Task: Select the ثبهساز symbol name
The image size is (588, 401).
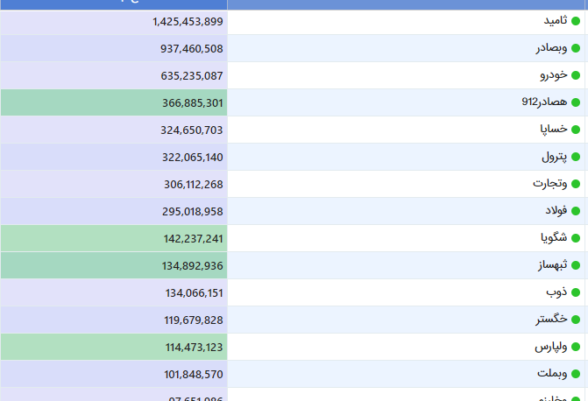Action: point(552,265)
